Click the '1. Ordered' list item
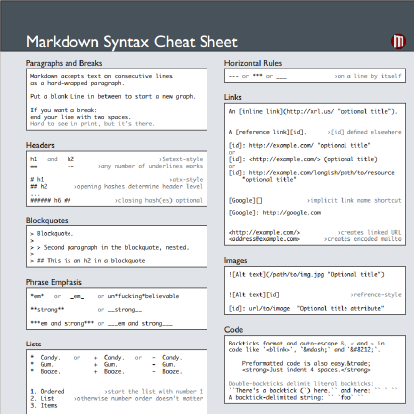414x414 pixels. point(47,391)
